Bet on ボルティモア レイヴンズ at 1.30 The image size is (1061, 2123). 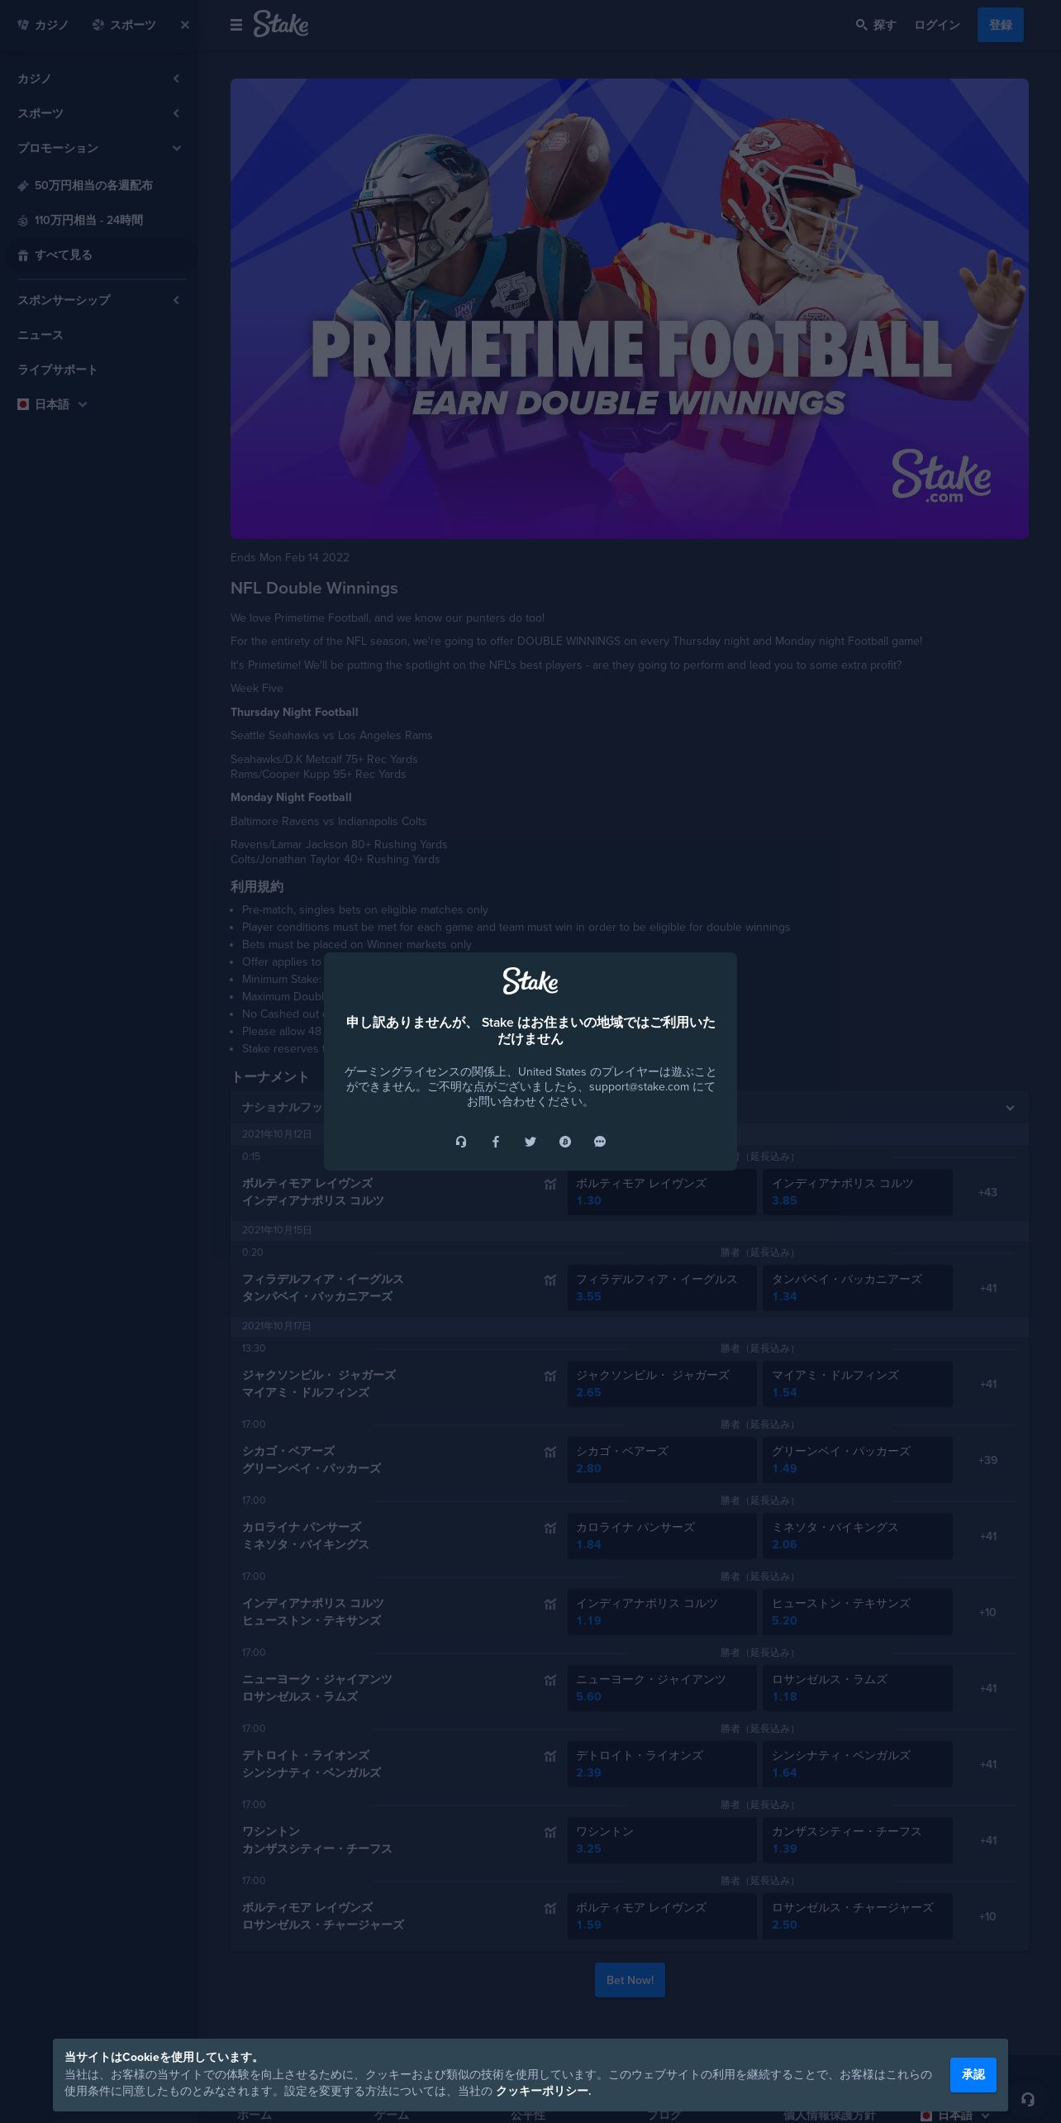point(662,1192)
